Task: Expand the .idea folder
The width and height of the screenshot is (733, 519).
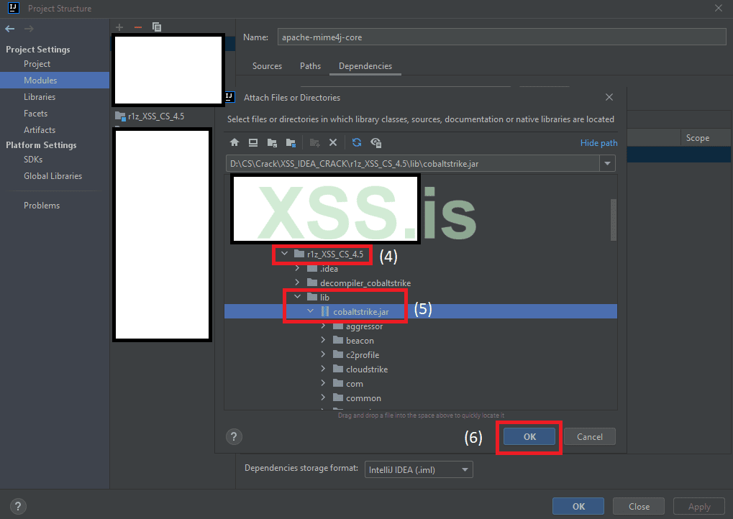Action: [297, 268]
